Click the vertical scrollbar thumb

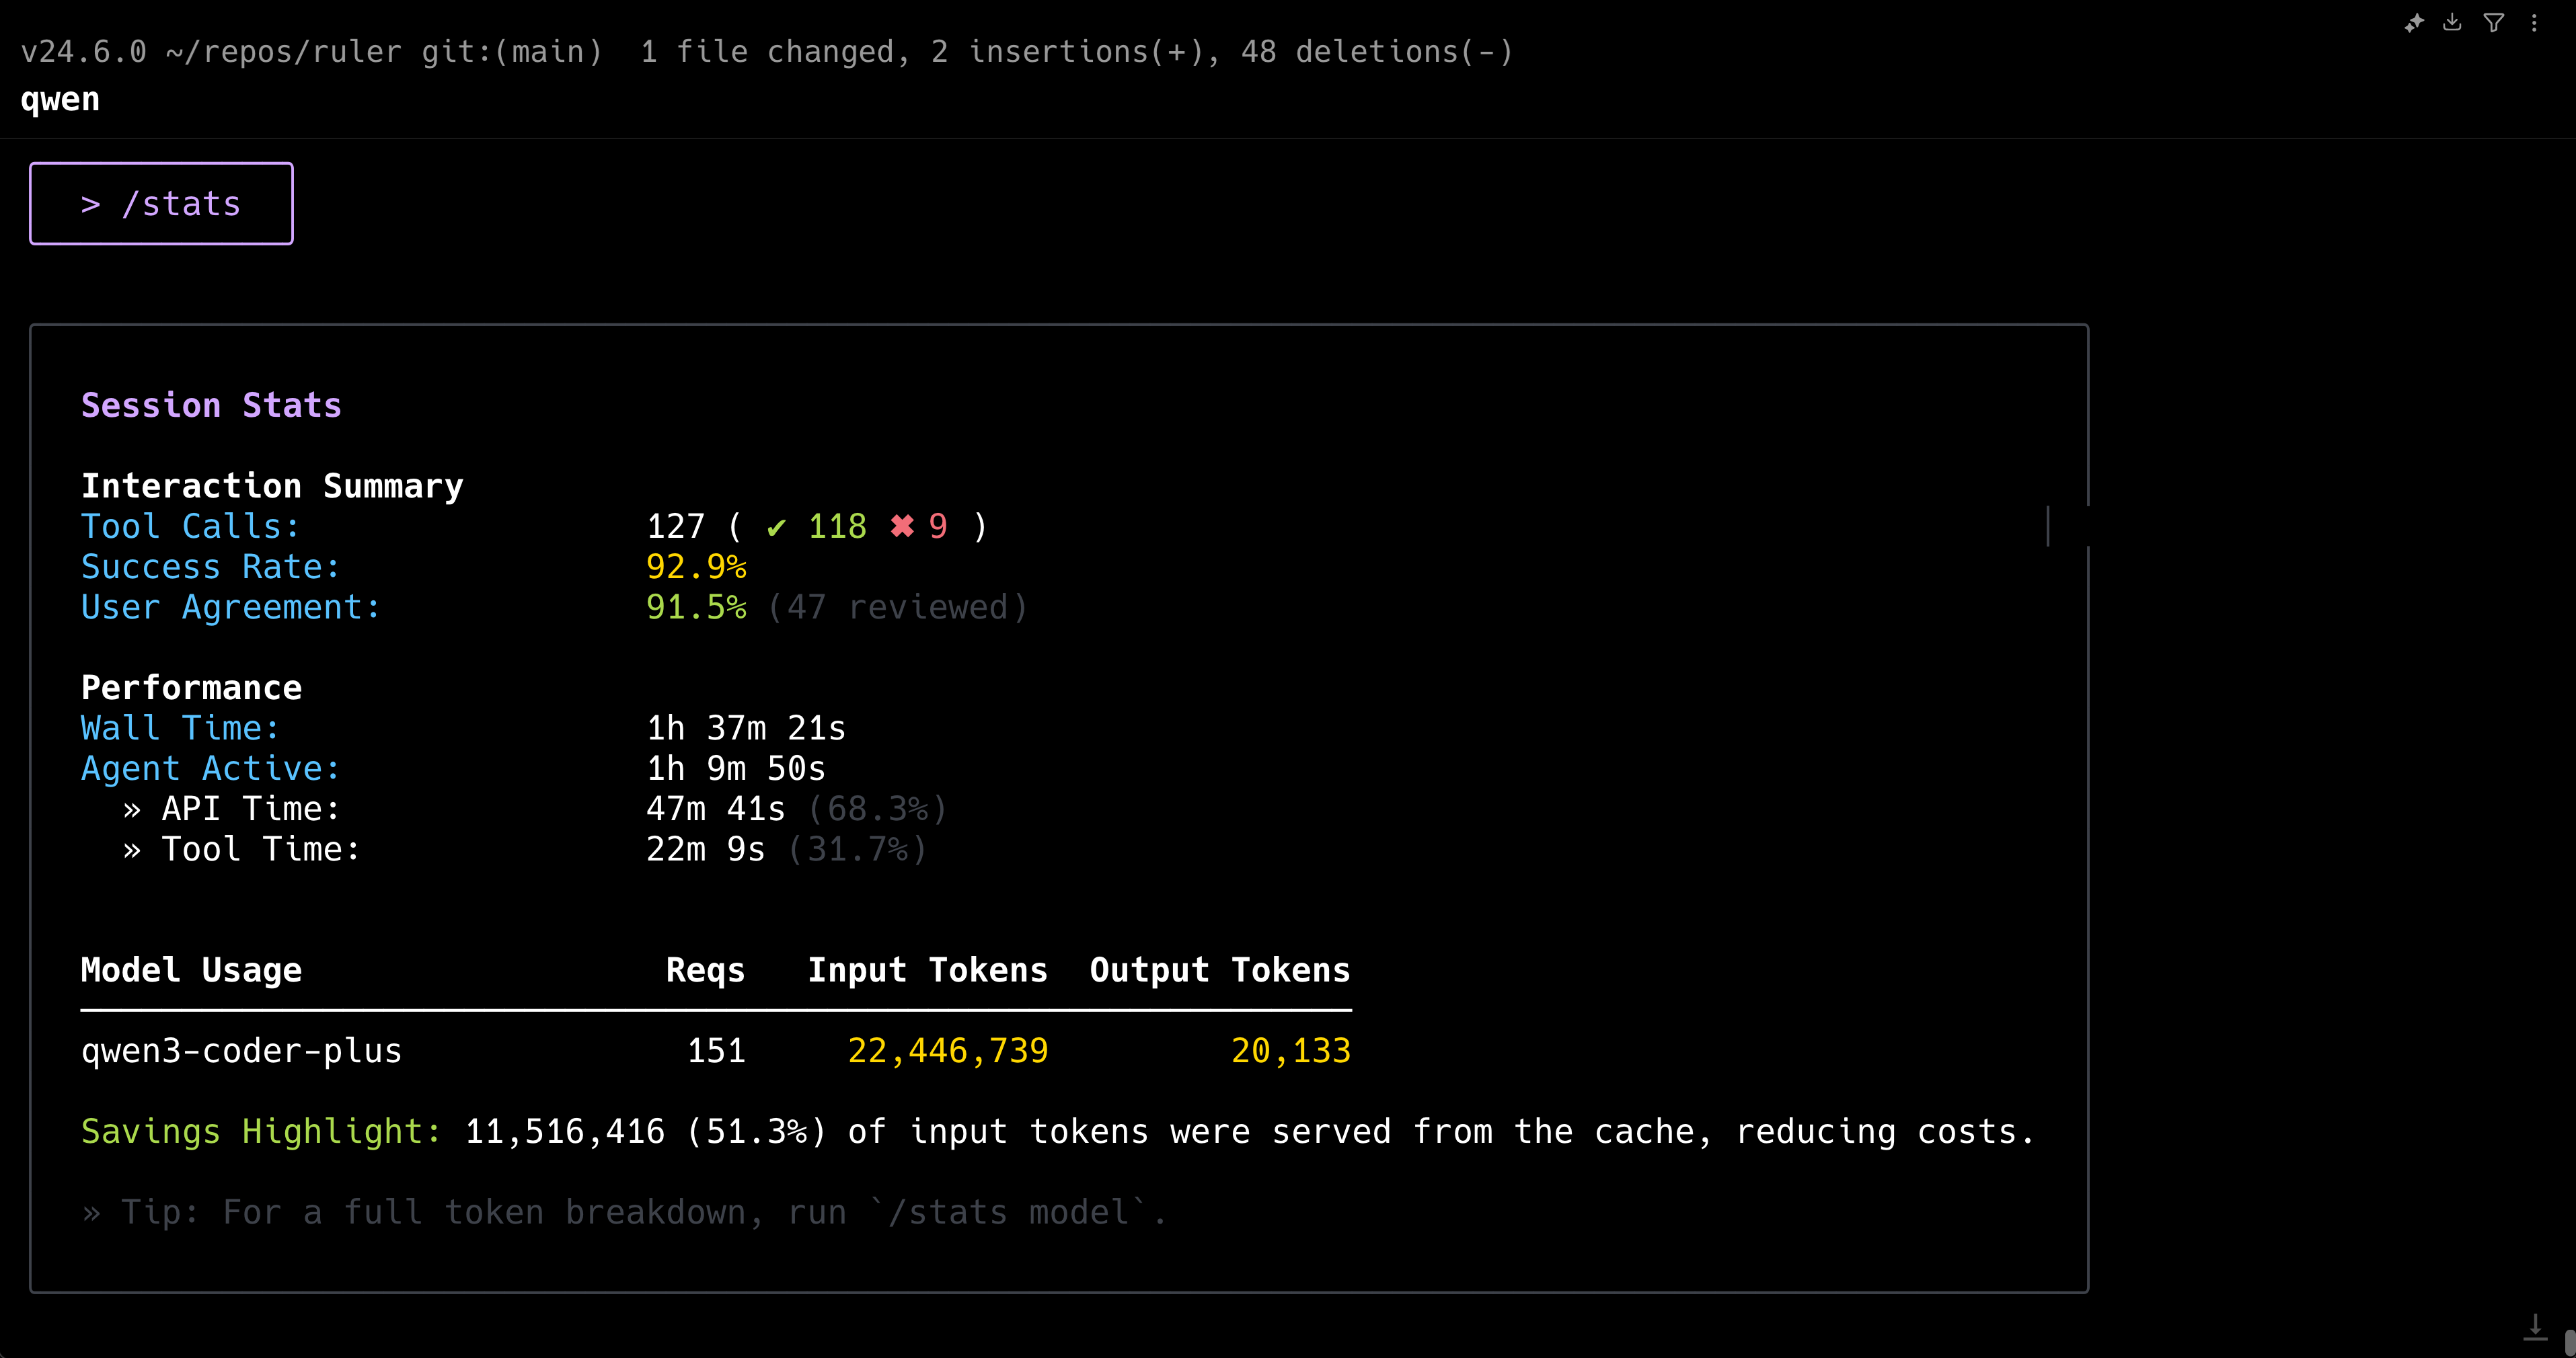click(2569, 1342)
